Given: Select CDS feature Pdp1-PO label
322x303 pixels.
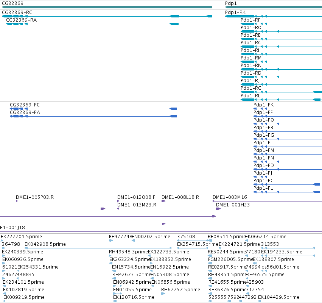Looking at the screenshot, I should pos(264,120).
